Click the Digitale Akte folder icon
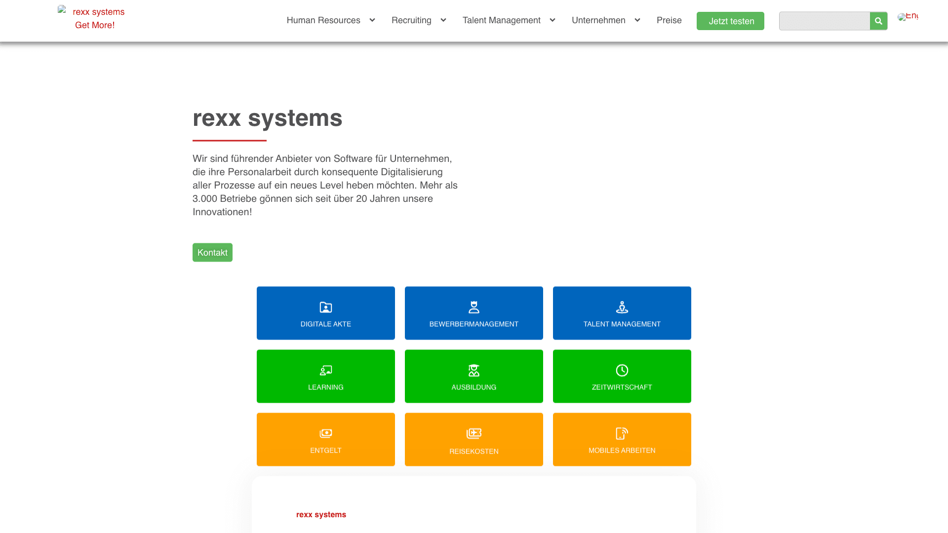 click(326, 307)
